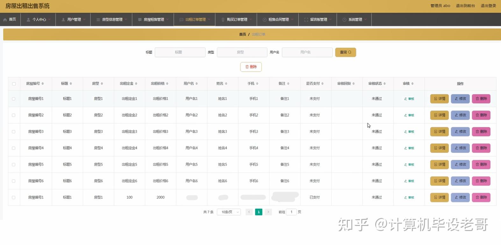Expand the 出租订单管理 menu
Screen dimensions: 501x245
tap(195, 19)
